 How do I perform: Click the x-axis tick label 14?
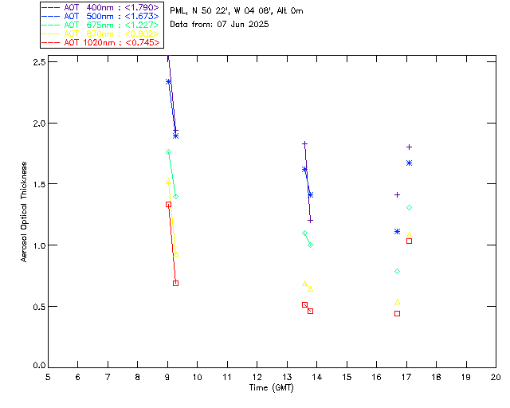[x=317, y=377]
